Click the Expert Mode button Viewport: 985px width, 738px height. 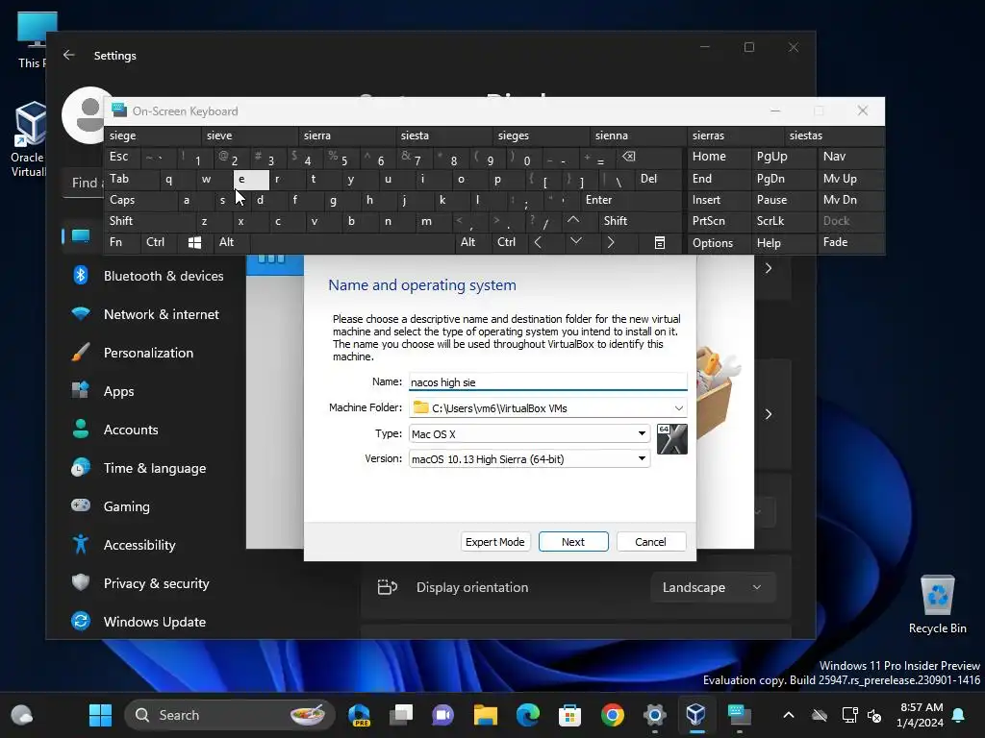pos(495,542)
